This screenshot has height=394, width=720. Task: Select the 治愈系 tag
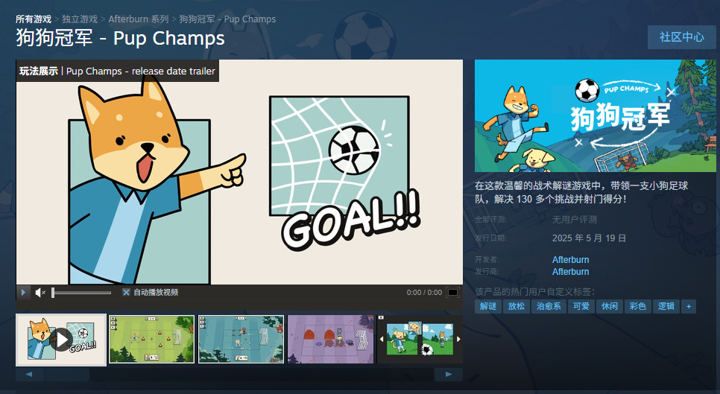tap(549, 306)
